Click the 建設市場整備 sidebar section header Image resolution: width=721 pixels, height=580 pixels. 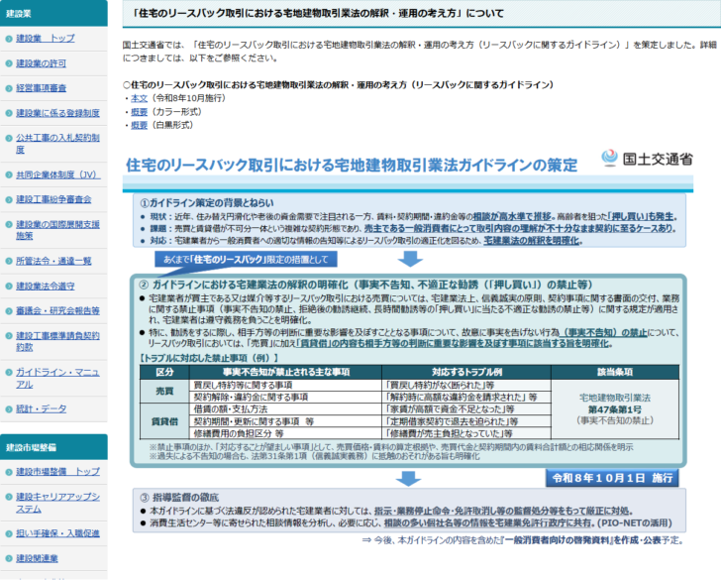(53, 447)
